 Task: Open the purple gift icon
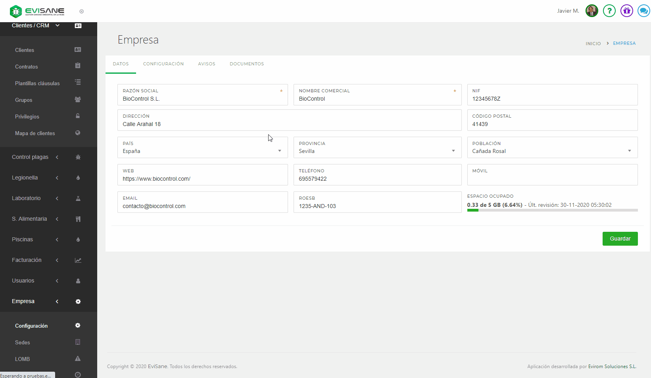click(626, 11)
